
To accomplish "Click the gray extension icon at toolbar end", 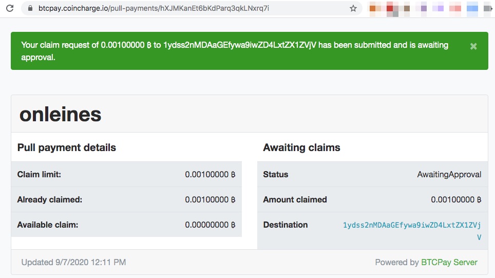I will (x=488, y=9).
